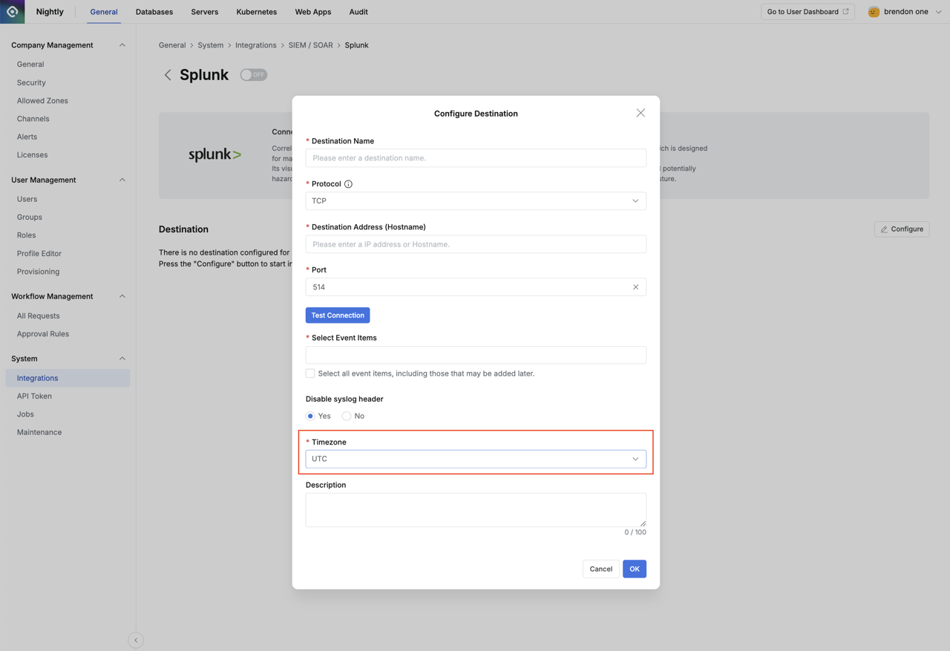Open the Protocol TCP dropdown
Image resolution: width=950 pixels, height=651 pixels.
(x=475, y=201)
